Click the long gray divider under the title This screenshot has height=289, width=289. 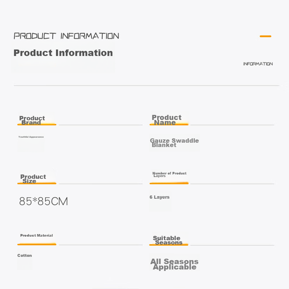click(x=147, y=86)
